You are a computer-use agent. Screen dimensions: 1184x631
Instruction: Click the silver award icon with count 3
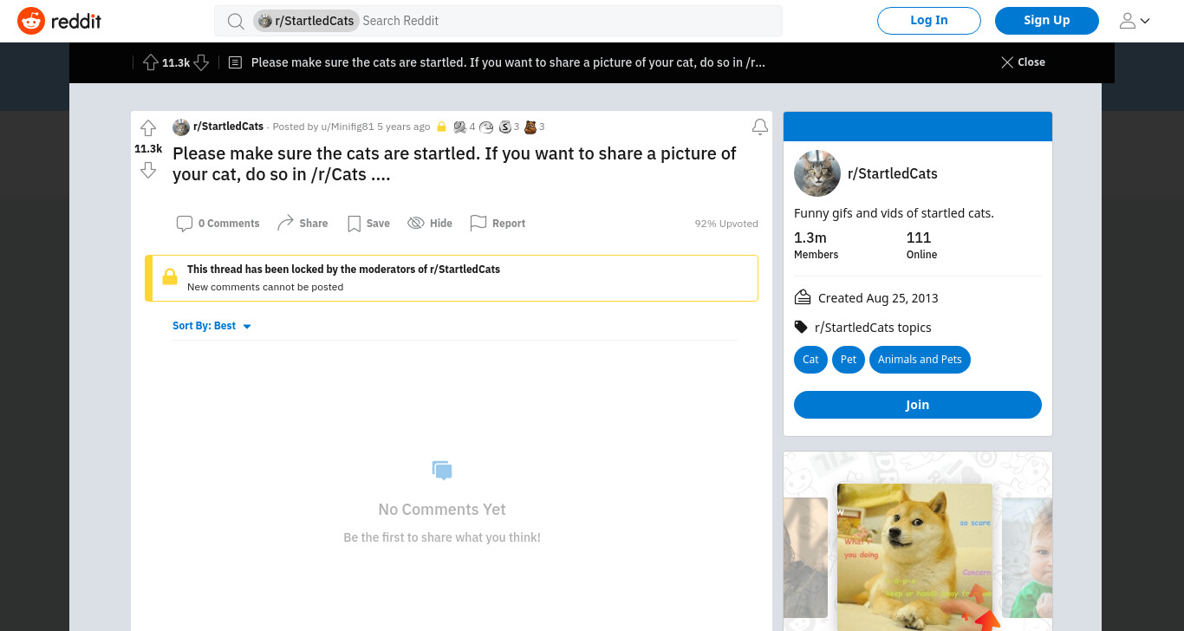click(505, 127)
